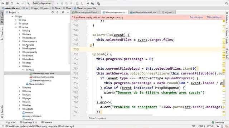The image size is (229, 128).
Task: Click the Open folder toolbar icon
Action: click(3, 3)
